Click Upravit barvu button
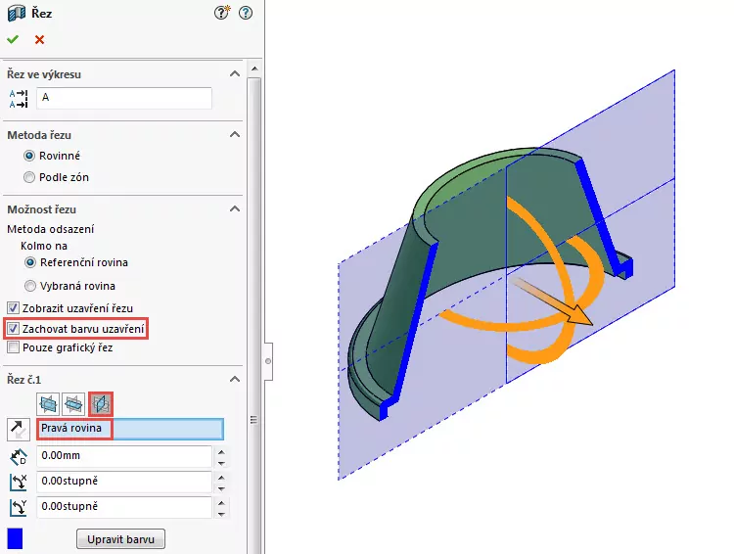Screen dimensions: 734x554 tap(120, 539)
